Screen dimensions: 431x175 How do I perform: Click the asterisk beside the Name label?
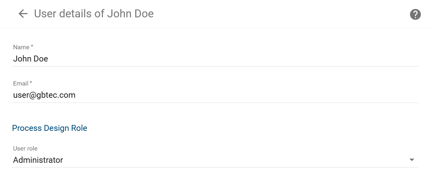[x=32, y=47]
